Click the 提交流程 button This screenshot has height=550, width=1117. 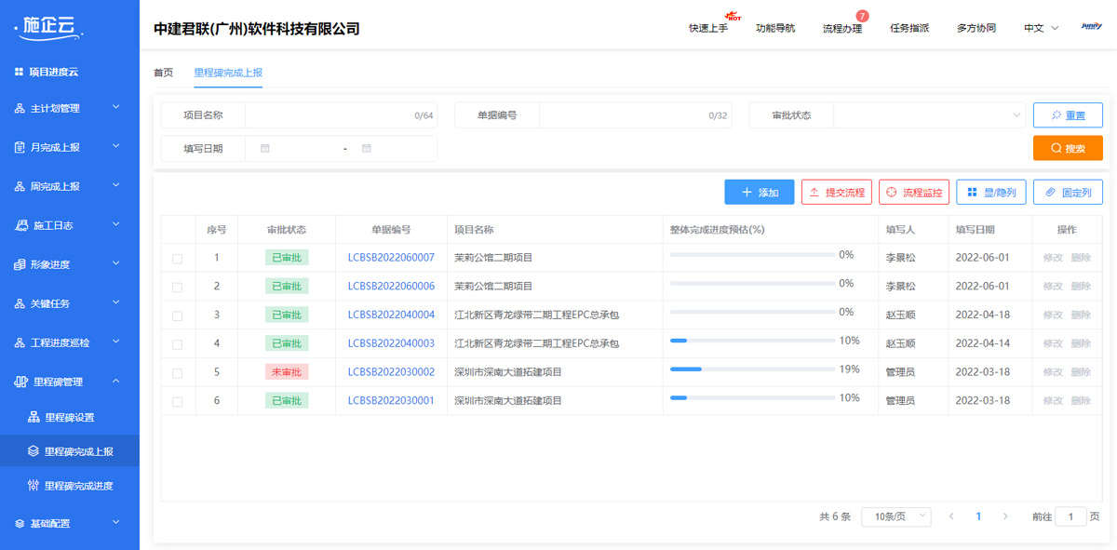pyautogui.click(x=836, y=193)
